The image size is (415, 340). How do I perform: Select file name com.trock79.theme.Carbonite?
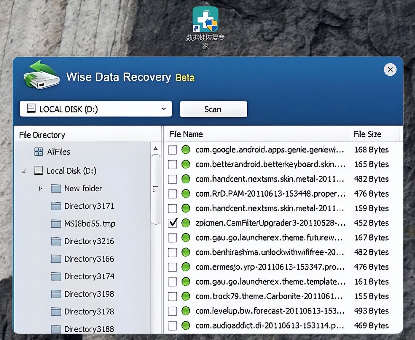[x=269, y=296]
